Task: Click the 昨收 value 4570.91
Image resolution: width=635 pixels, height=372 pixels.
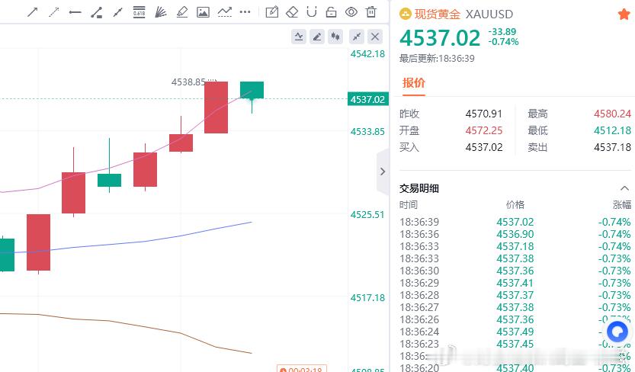Action: [x=483, y=114]
